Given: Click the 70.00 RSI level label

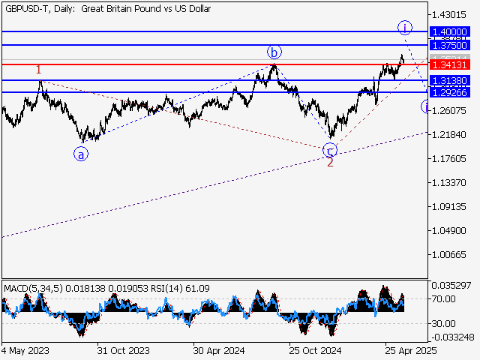Looking at the screenshot, I should [x=444, y=298].
